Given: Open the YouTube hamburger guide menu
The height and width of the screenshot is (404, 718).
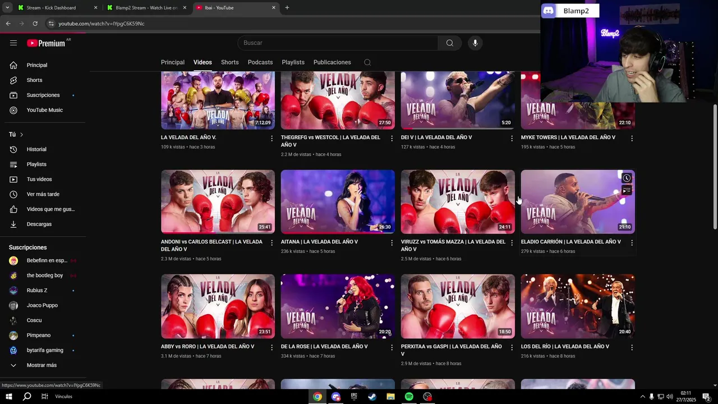Looking at the screenshot, I should [13, 43].
